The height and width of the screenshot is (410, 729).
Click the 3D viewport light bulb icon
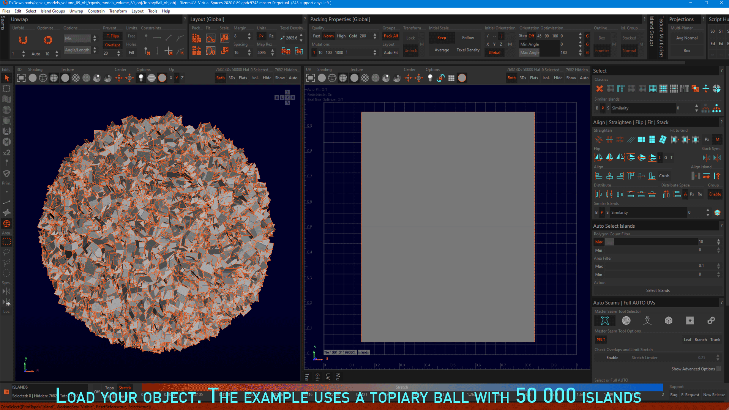tap(141, 78)
